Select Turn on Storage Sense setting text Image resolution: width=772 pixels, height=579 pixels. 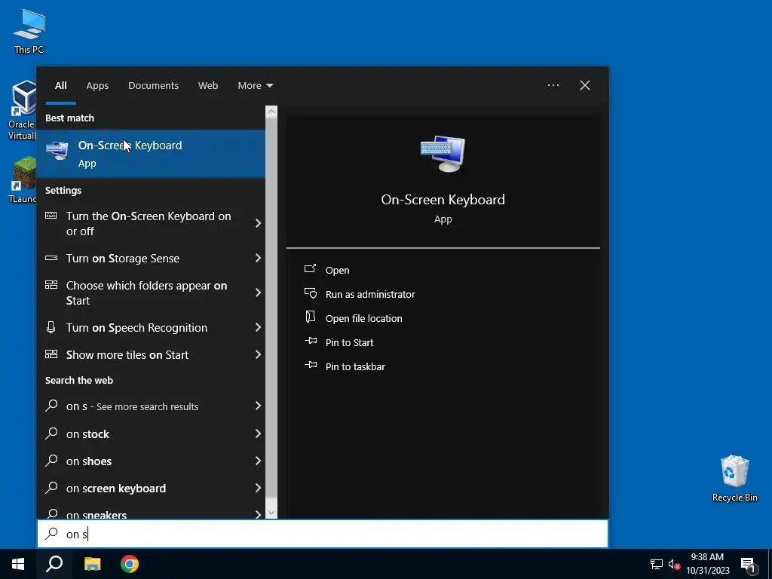point(123,258)
